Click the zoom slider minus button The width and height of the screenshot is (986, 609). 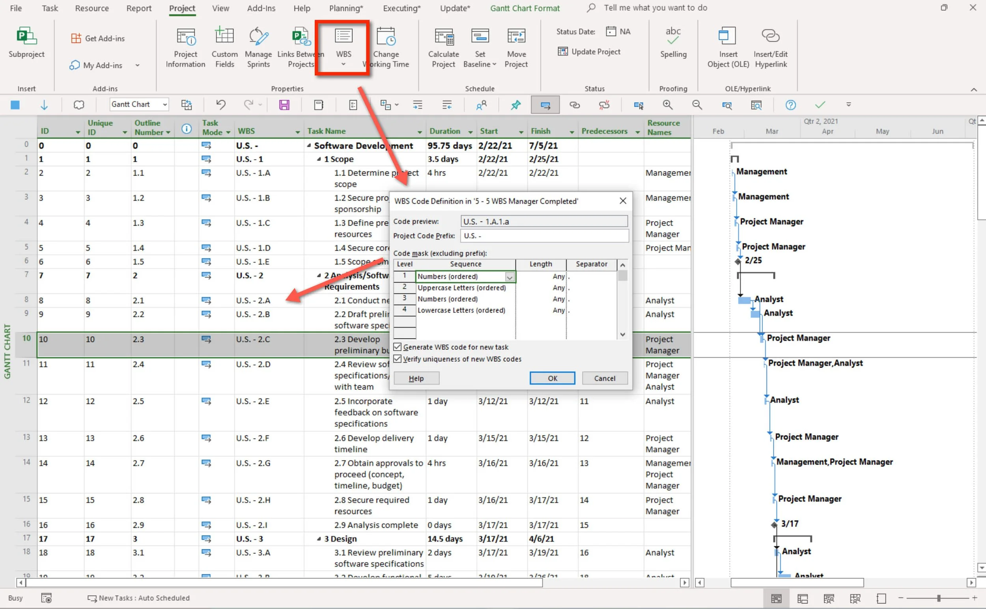click(900, 598)
